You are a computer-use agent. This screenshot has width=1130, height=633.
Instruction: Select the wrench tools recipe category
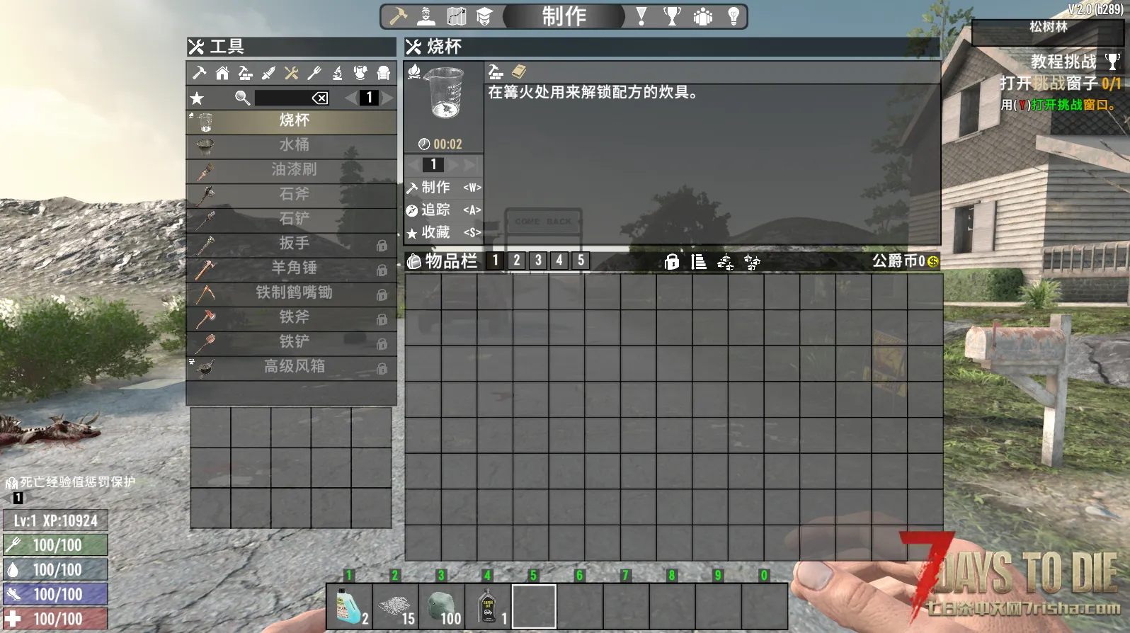(x=291, y=72)
